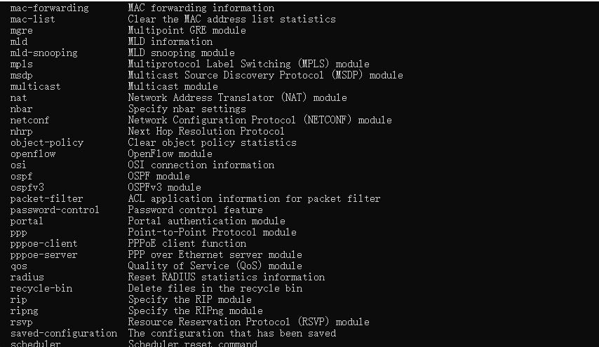
Task: Click the 'pppoe-server' command entry
Action: tap(43, 255)
